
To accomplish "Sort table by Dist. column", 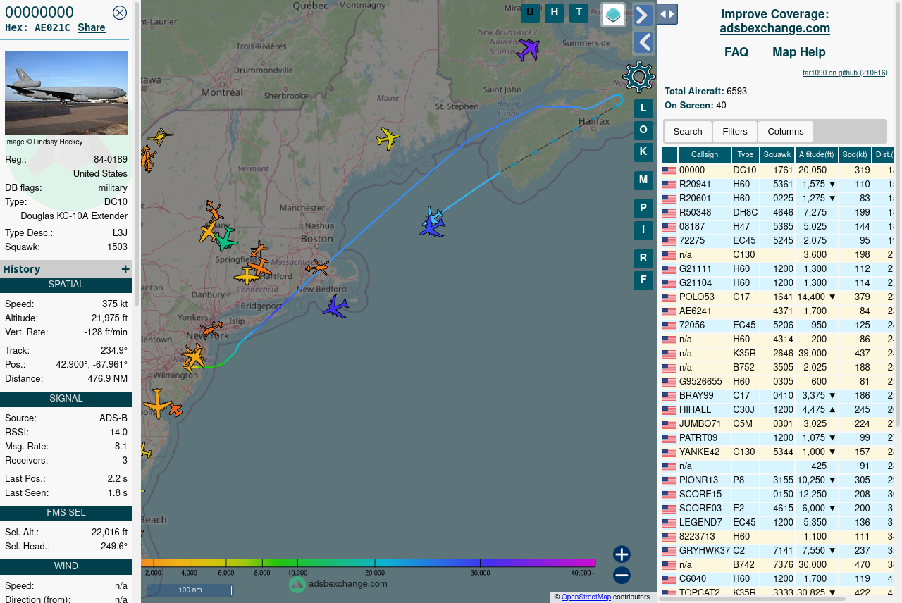I will coord(884,155).
